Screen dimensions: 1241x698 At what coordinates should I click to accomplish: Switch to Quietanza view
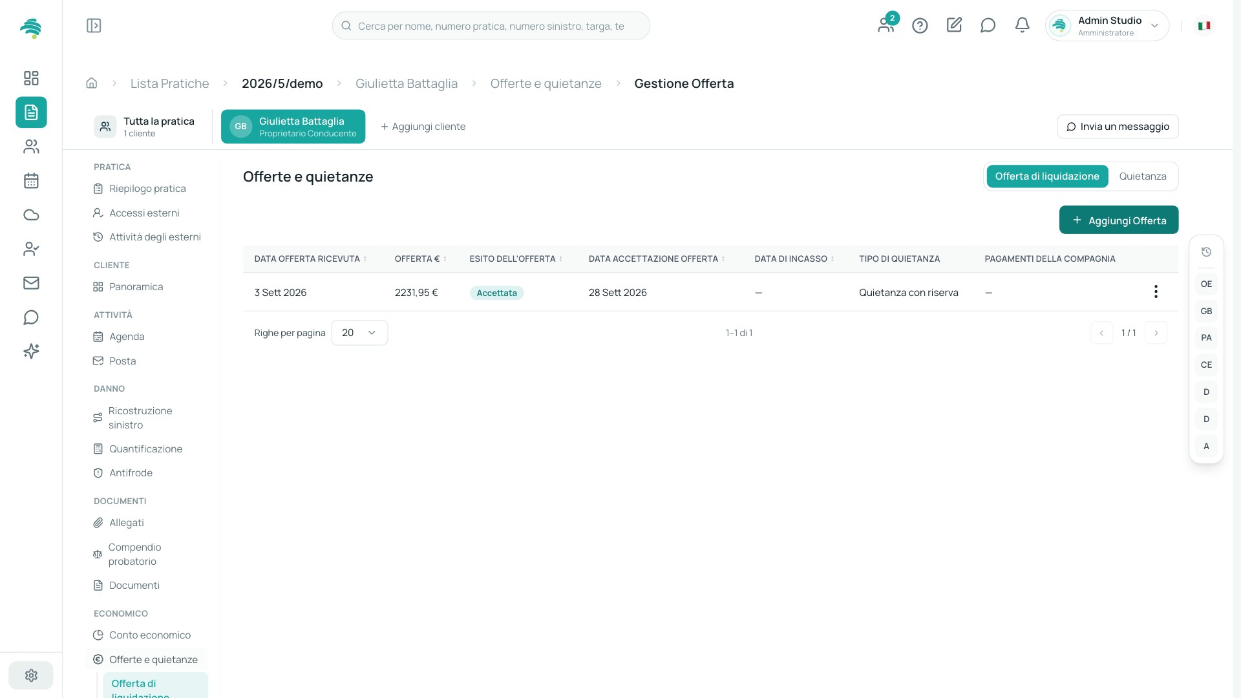coord(1143,176)
